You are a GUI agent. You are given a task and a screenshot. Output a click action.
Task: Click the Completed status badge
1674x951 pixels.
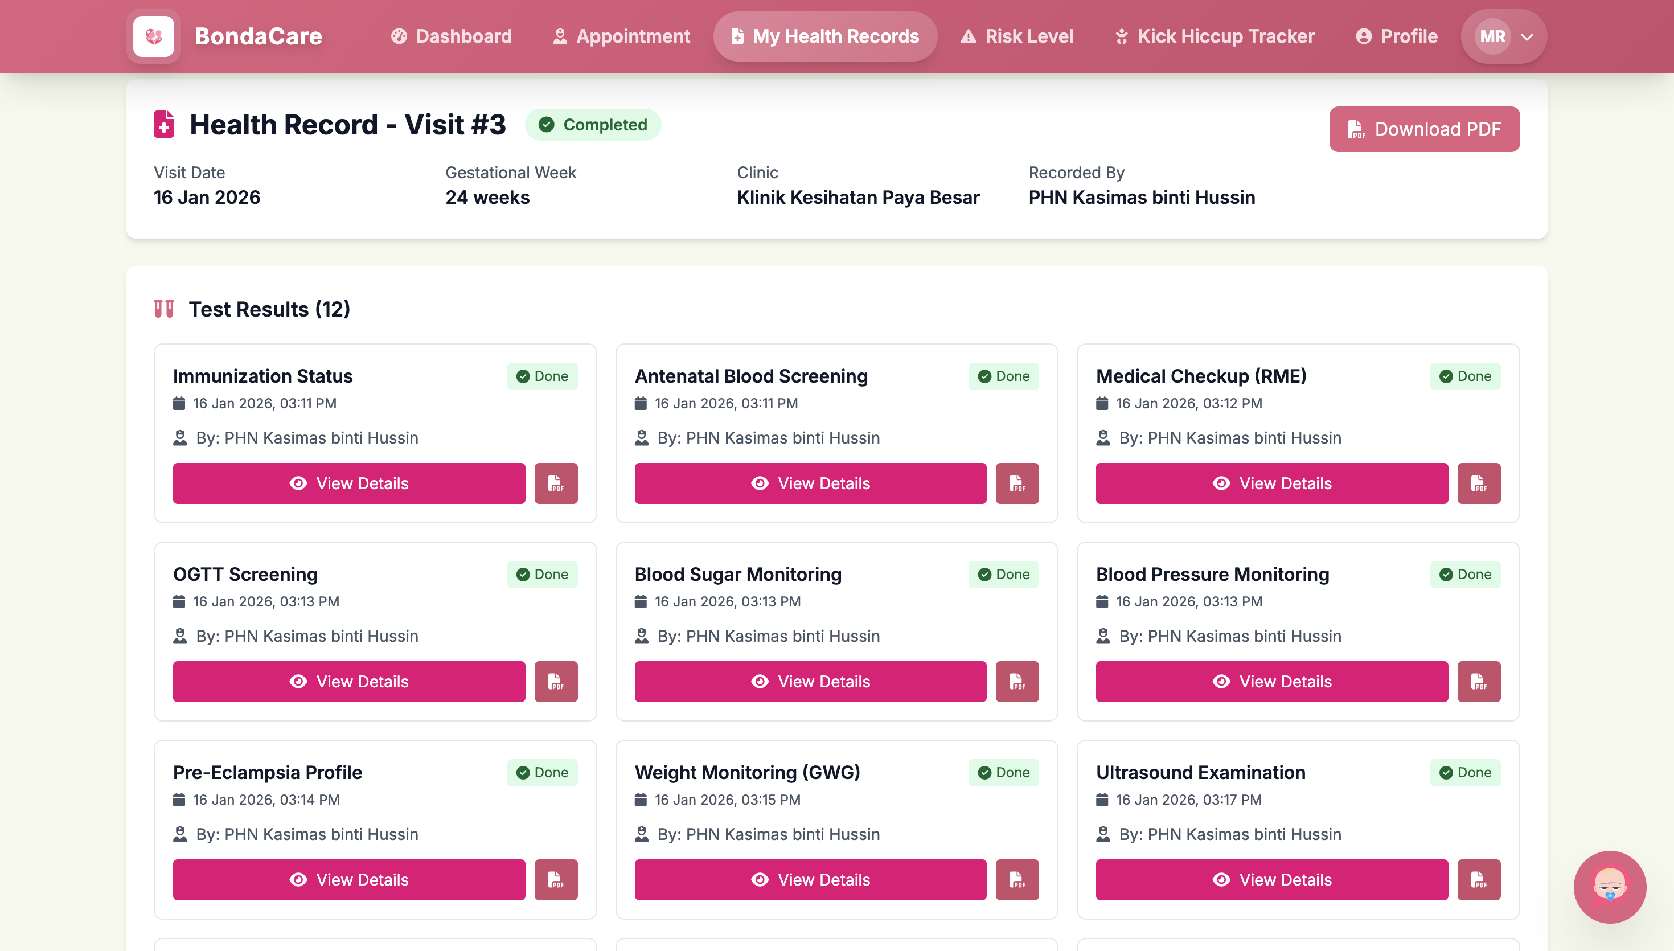point(593,124)
